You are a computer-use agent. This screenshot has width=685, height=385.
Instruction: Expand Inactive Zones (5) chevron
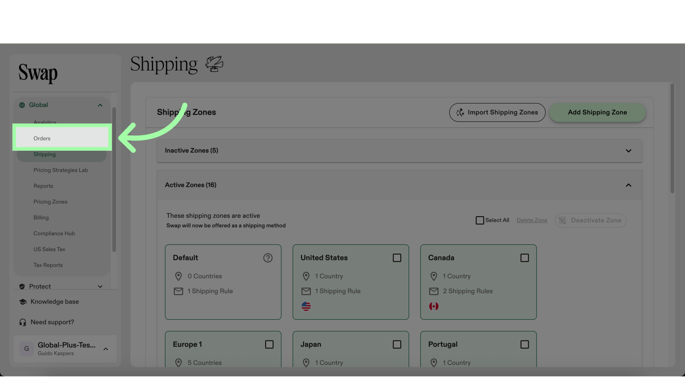(x=629, y=151)
